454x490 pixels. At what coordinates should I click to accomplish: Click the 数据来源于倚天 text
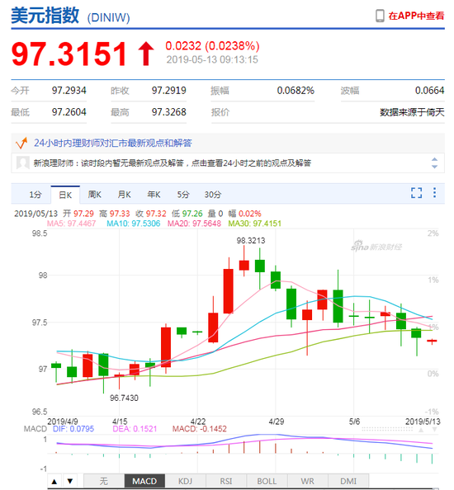coord(412,112)
